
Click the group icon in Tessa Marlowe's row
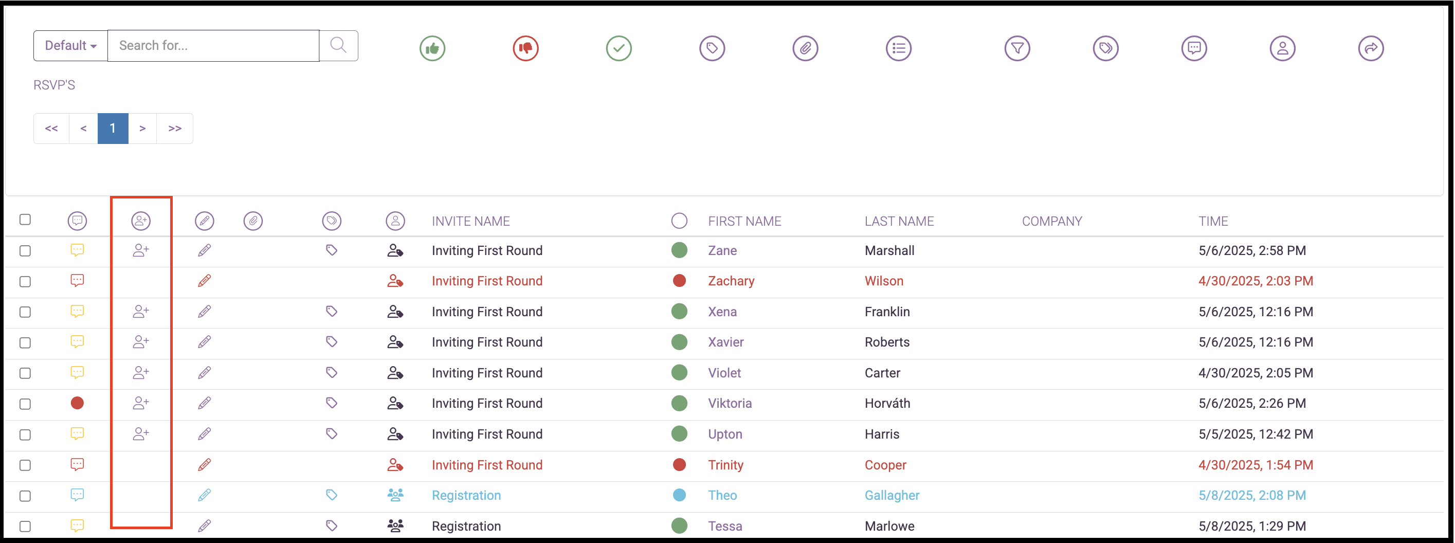[x=395, y=526]
